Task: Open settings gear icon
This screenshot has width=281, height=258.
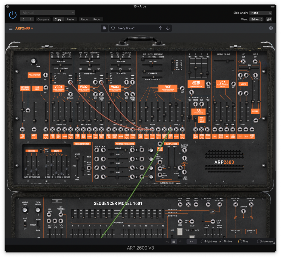Action: point(271,28)
